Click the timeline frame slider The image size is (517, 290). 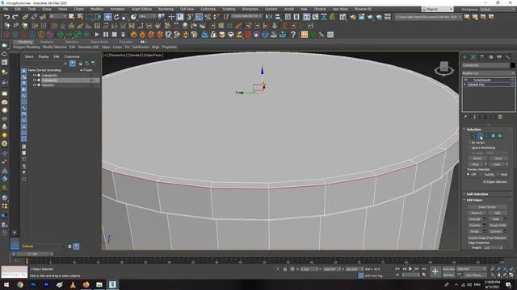32,255
